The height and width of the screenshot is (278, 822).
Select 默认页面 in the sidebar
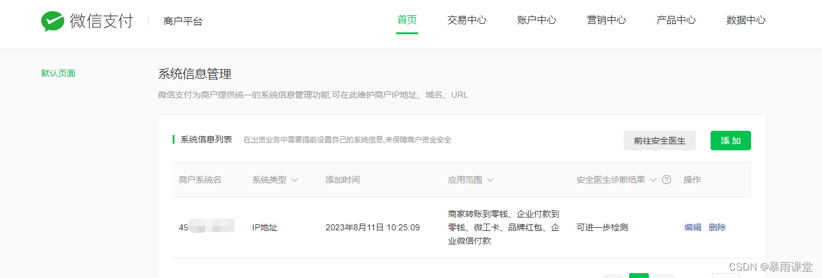(x=58, y=73)
